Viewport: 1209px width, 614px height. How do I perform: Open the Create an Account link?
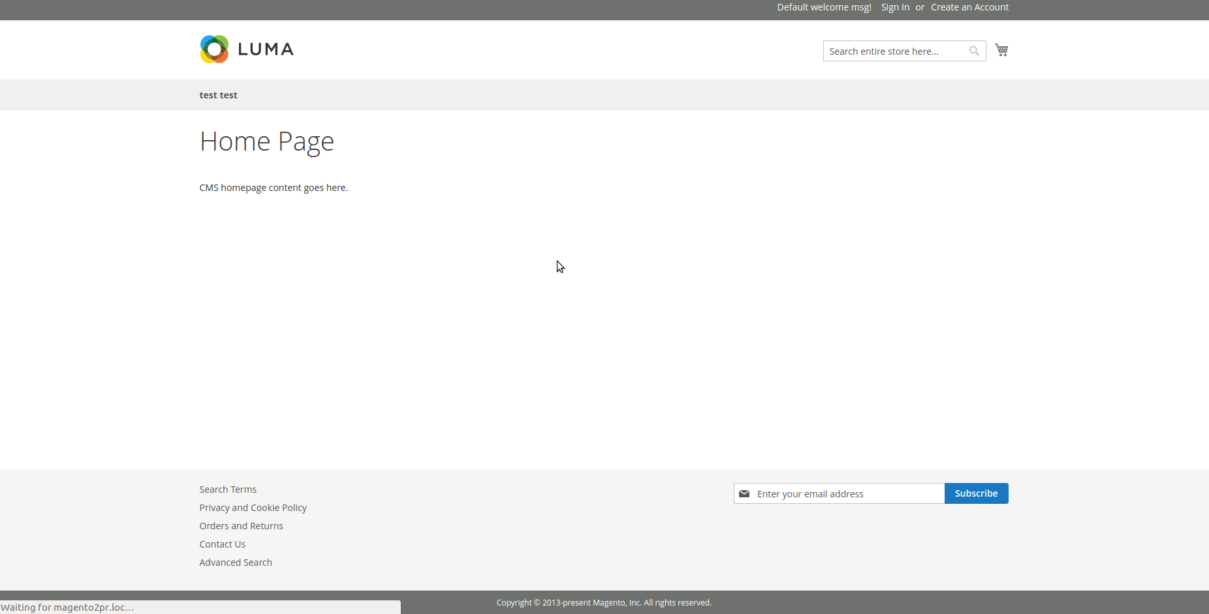coord(969,7)
